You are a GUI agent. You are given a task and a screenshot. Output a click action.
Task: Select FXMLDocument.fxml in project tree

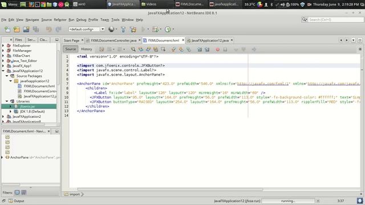coord(39,86)
